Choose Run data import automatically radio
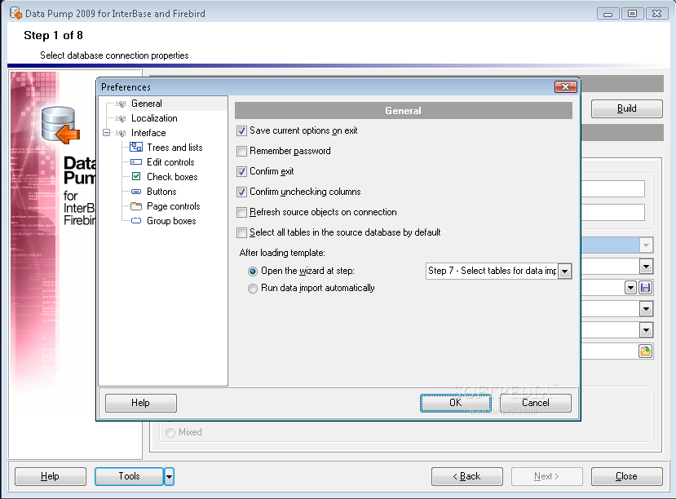This screenshot has width=676, height=499. coord(253,289)
